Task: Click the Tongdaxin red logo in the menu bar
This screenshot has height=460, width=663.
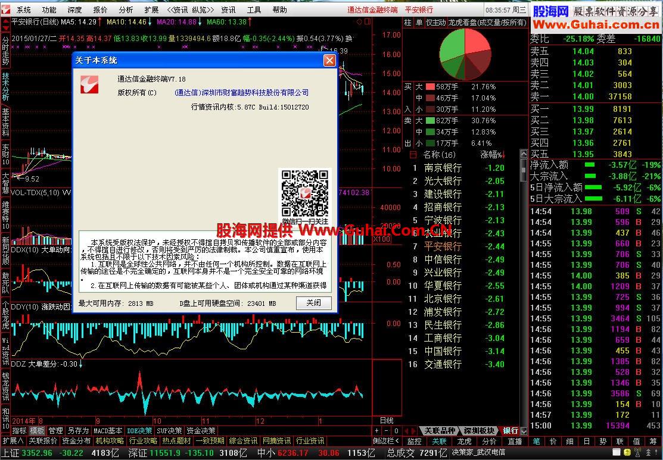Action: pos(6,10)
